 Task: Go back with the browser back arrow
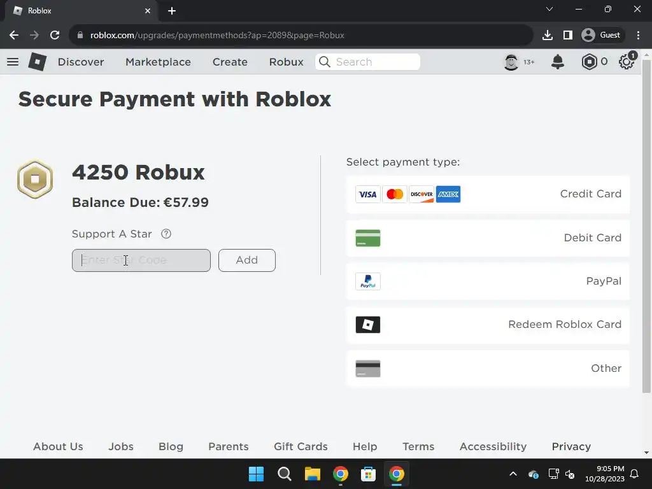point(14,36)
